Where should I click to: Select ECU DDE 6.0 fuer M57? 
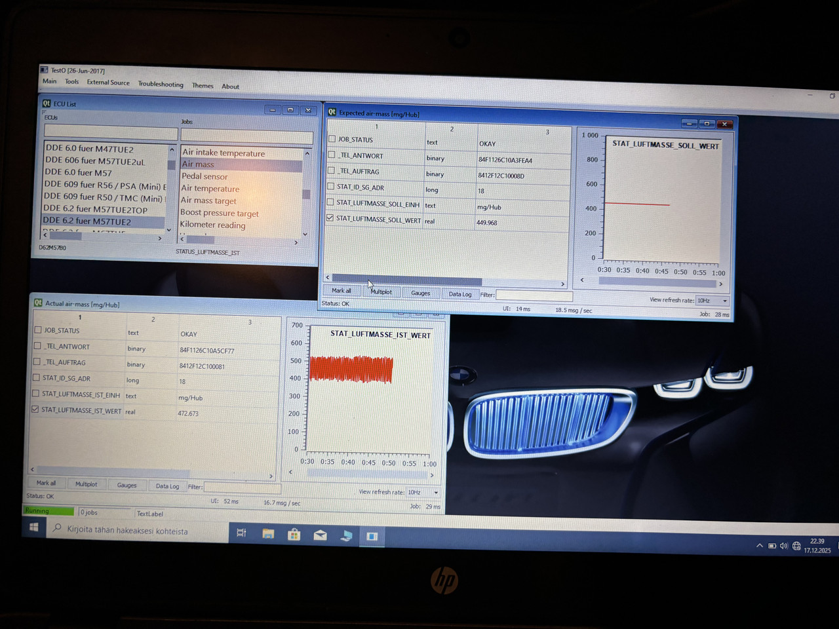pyautogui.click(x=78, y=172)
